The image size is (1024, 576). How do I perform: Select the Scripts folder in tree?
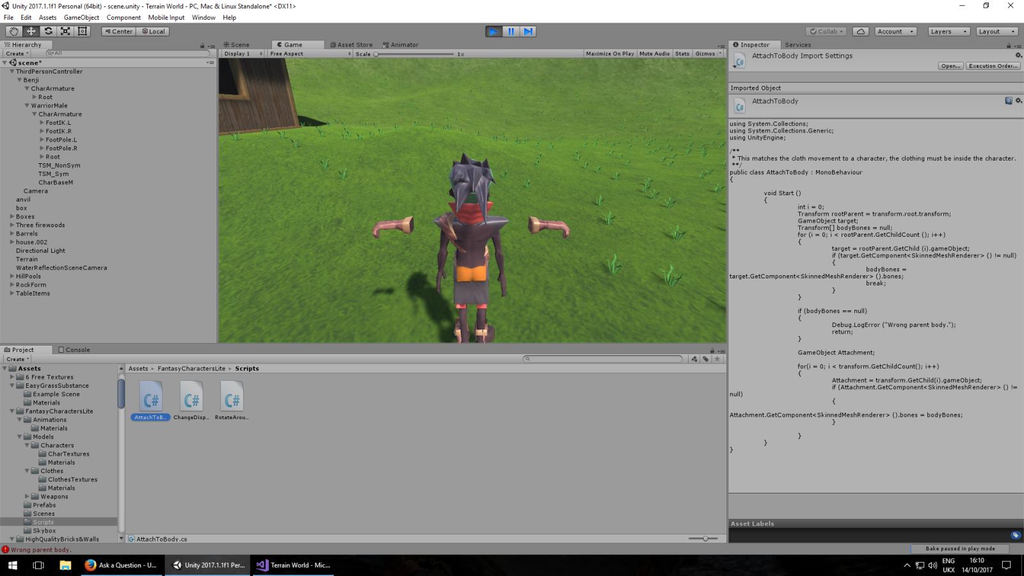point(43,522)
